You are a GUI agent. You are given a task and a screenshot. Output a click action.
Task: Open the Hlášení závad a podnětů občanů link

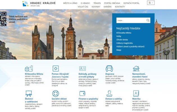click(130, 46)
